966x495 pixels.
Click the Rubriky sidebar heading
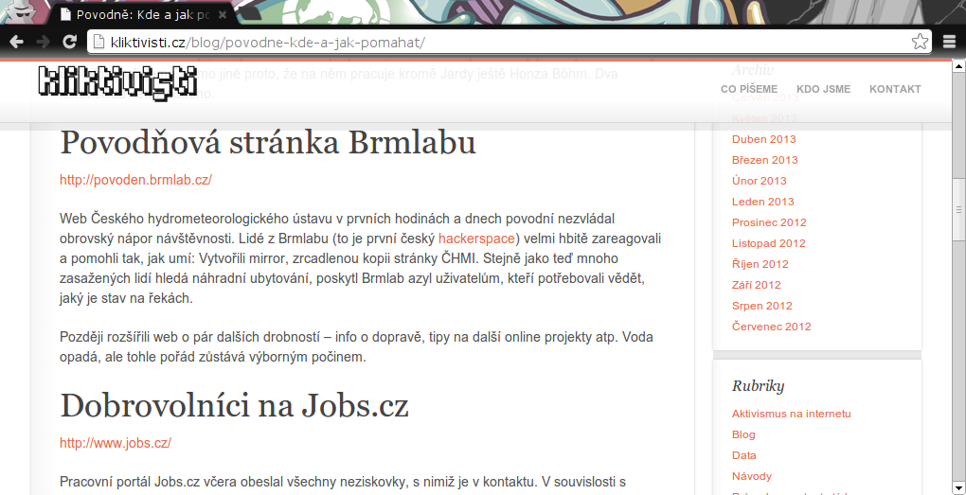coord(758,387)
